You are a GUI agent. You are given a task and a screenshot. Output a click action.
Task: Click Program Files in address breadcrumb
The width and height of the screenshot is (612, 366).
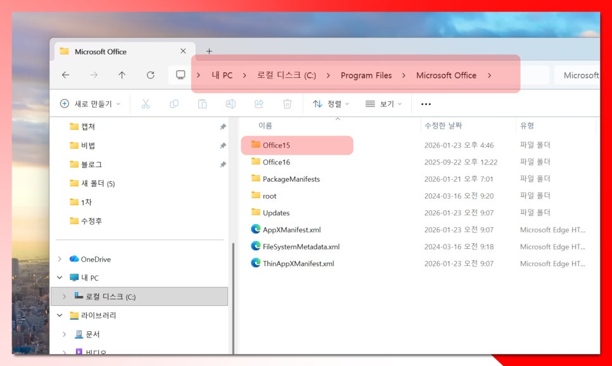click(x=366, y=75)
